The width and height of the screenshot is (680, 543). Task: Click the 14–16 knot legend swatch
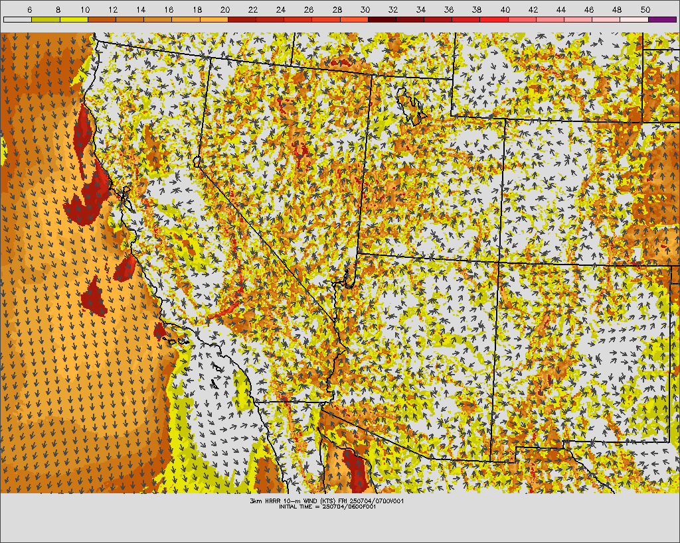(158, 19)
